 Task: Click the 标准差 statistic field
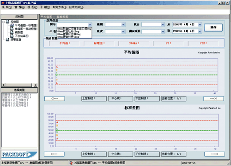(x=99, y=43)
